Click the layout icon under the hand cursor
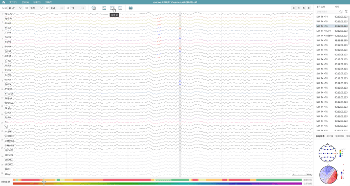 click(x=112, y=8)
